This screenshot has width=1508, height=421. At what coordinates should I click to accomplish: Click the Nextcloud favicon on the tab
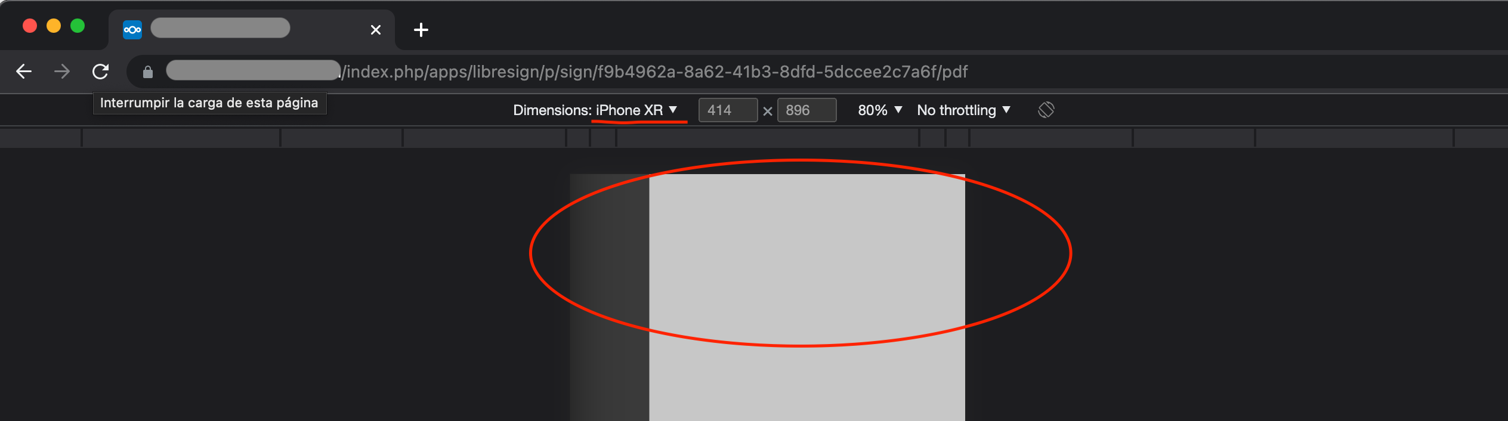coord(132,30)
